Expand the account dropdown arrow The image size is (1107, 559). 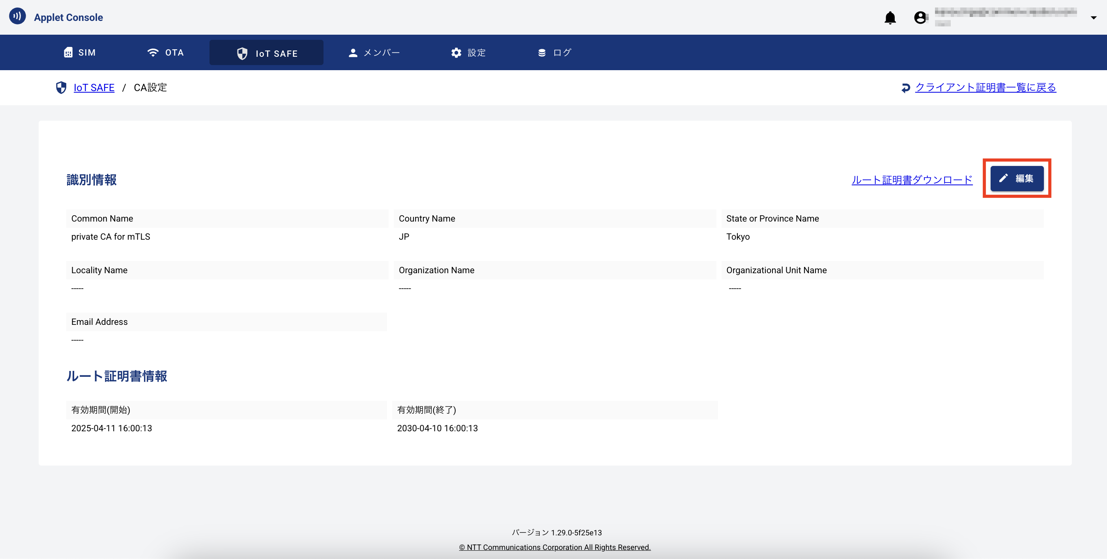pyautogui.click(x=1093, y=18)
